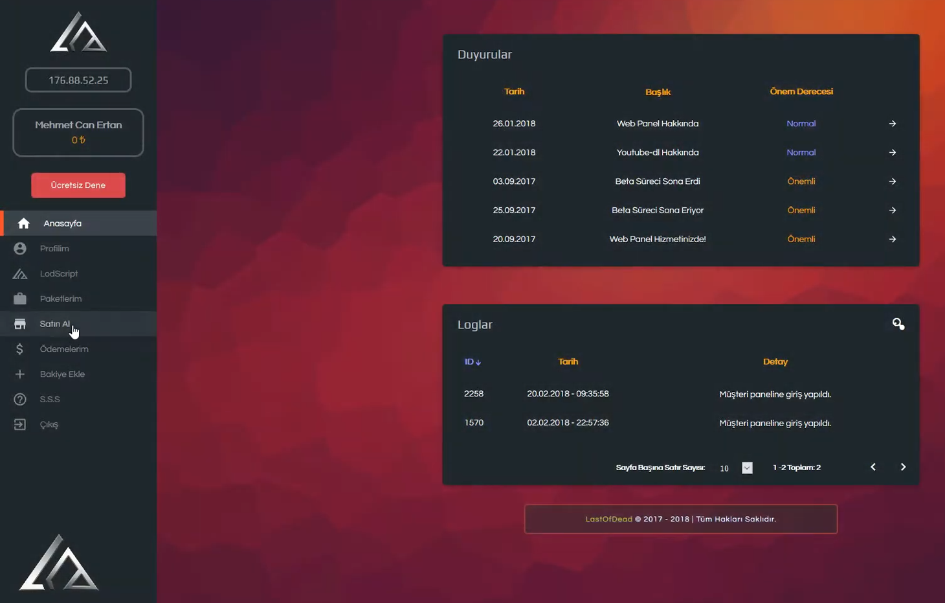Open Anasayfa menu item
The image size is (945, 603).
(x=78, y=223)
